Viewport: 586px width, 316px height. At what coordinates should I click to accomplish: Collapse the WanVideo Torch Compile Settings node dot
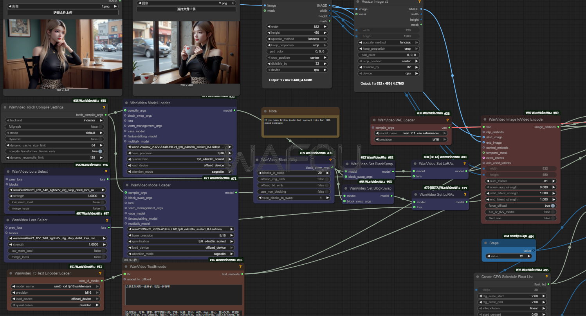(5, 107)
